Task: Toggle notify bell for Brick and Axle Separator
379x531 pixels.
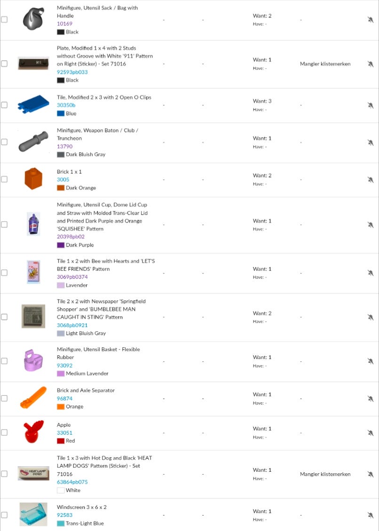Action: pos(371,398)
